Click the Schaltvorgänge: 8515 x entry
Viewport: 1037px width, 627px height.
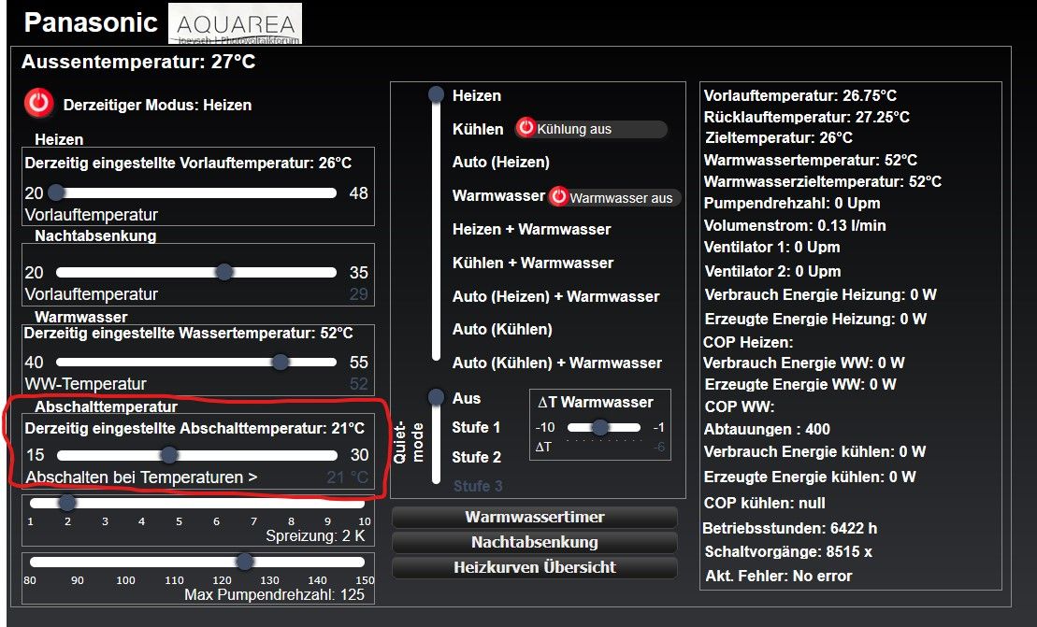[788, 551]
